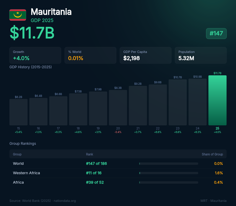Select the Western Africa row name

coord(27,173)
